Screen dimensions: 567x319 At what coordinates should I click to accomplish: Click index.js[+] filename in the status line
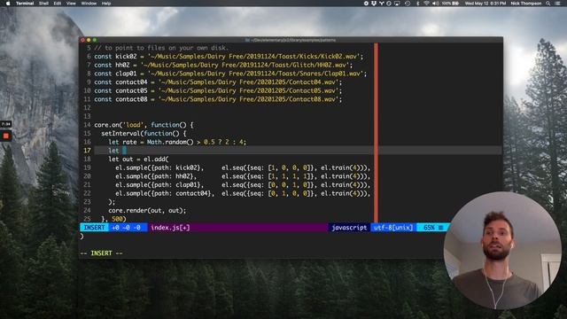(170, 228)
